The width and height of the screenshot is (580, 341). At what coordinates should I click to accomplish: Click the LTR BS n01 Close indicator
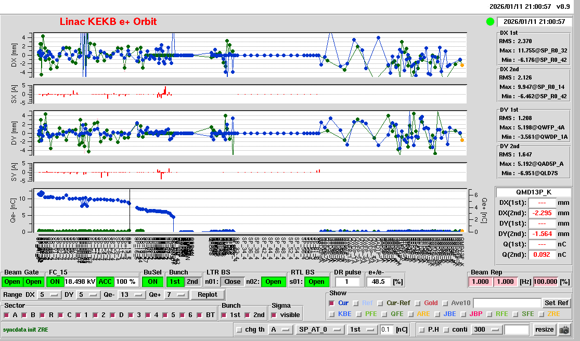(x=232, y=282)
